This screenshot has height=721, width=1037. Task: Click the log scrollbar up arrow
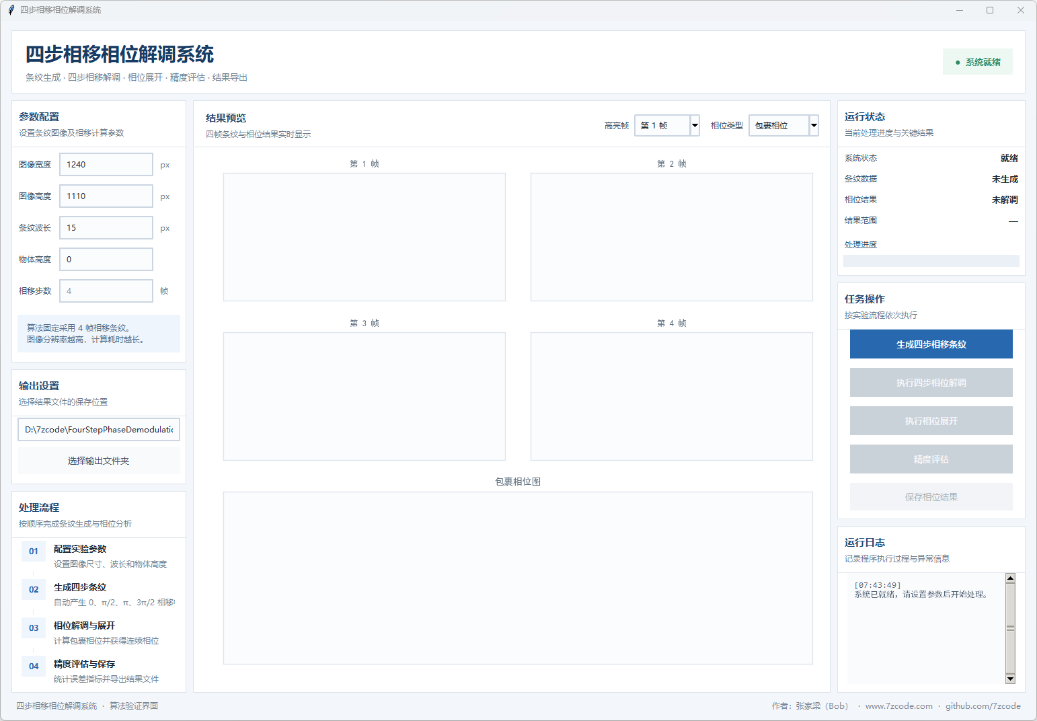[x=1010, y=578]
